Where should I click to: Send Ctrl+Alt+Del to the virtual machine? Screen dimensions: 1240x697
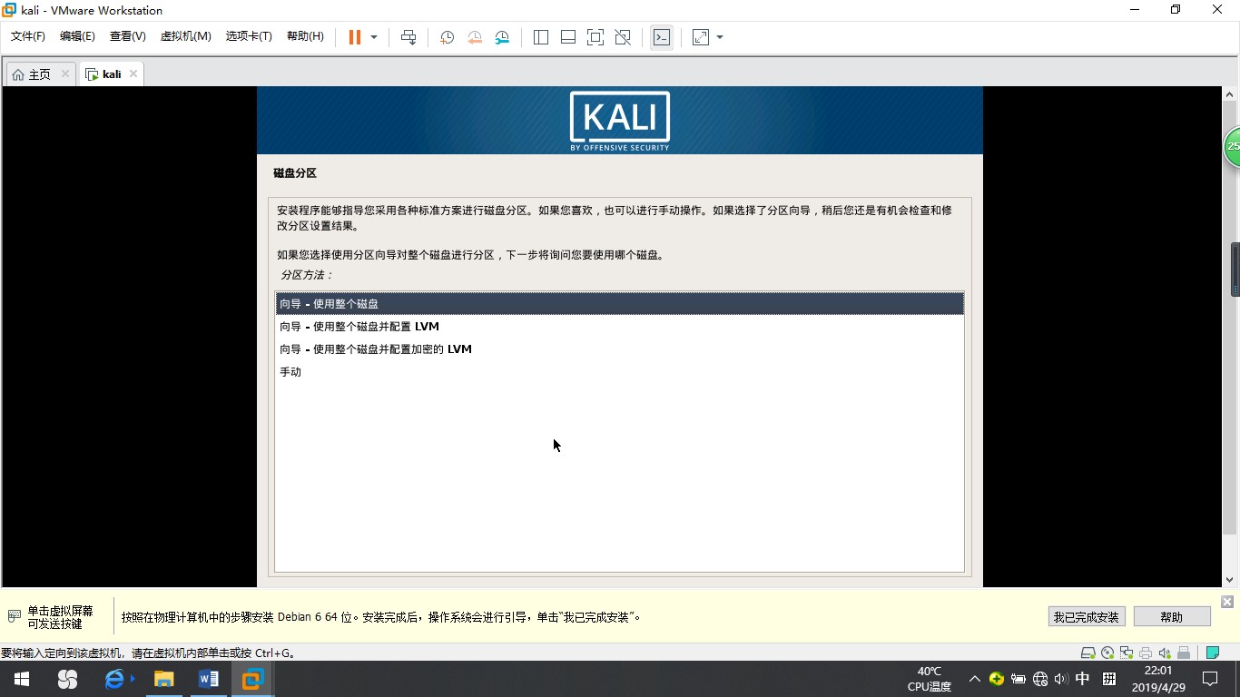tap(408, 37)
